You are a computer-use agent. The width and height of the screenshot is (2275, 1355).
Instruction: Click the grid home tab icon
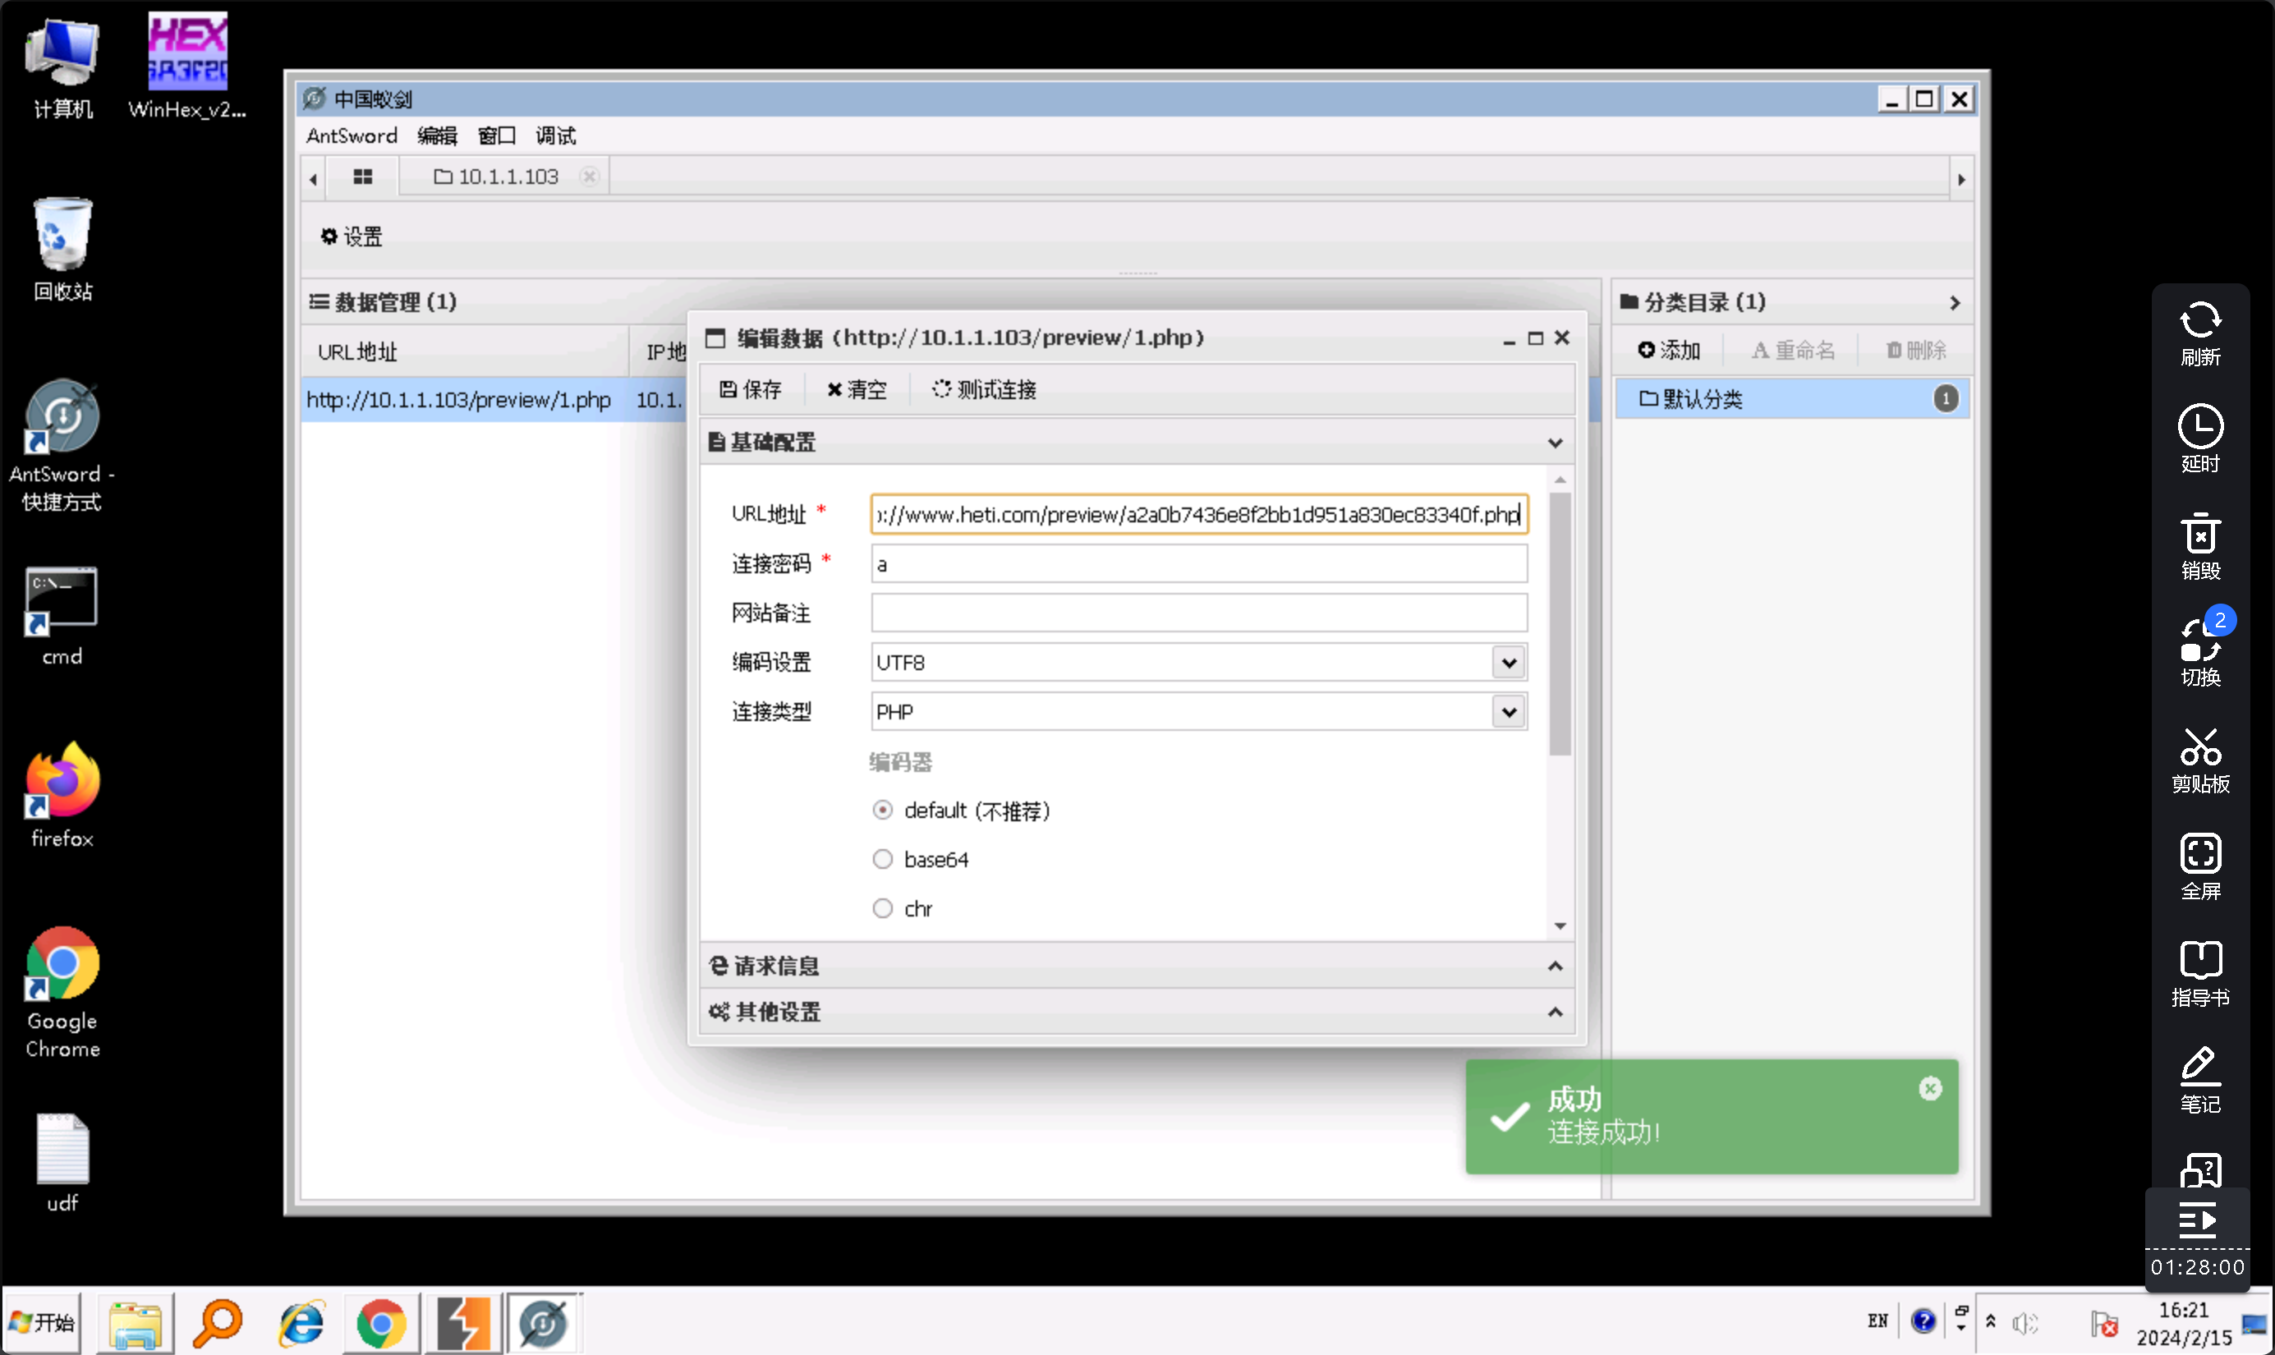coord(362,177)
